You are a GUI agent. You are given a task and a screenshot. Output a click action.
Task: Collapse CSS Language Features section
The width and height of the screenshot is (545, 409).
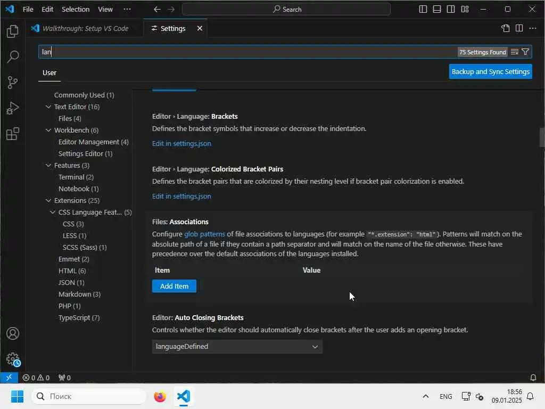point(53,212)
